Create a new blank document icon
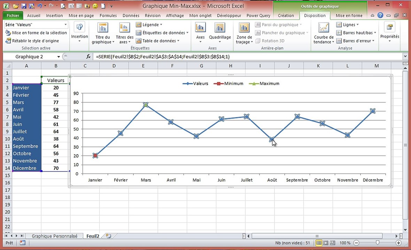The width and height of the screenshot is (411, 250). point(103,6)
